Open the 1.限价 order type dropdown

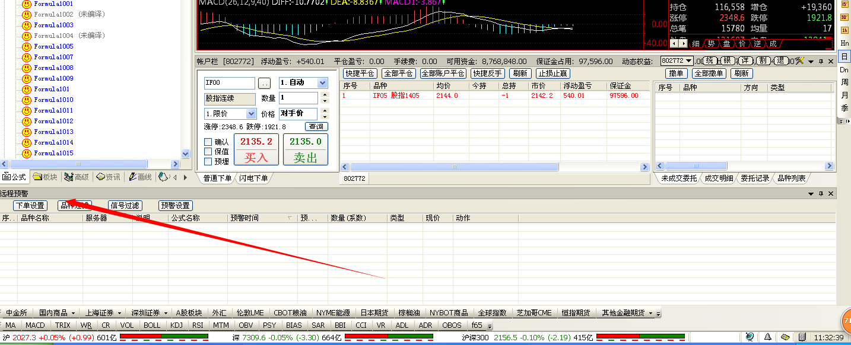(251, 113)
